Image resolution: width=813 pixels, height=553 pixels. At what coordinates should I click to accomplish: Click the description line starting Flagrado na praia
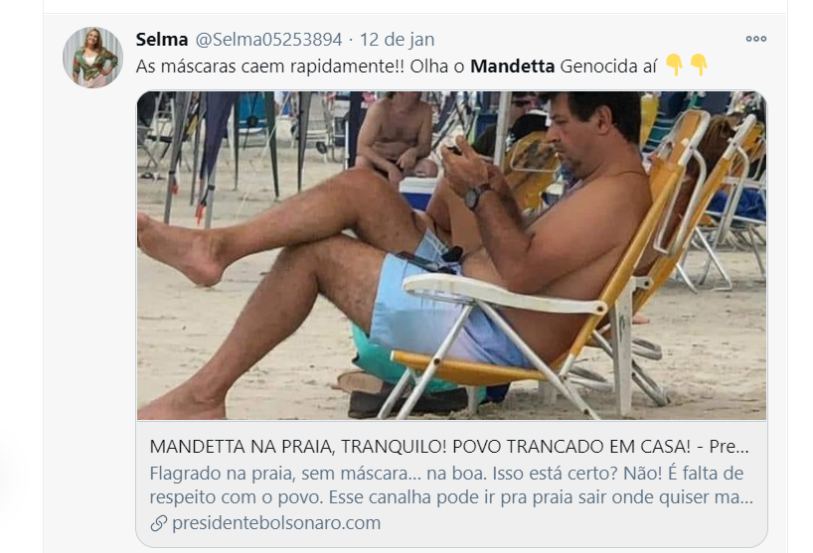tap(446, 474)
